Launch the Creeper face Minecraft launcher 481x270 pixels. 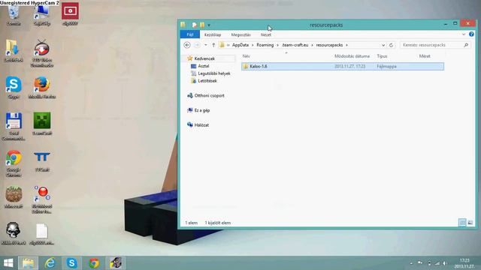42,124
